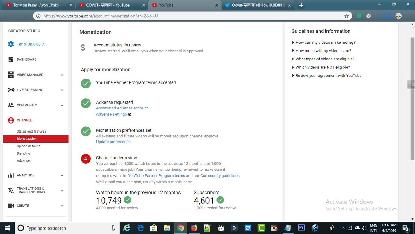Click the Chrome profile avatar icon
This screenshot has height=234, width=415.
point(398,16)
